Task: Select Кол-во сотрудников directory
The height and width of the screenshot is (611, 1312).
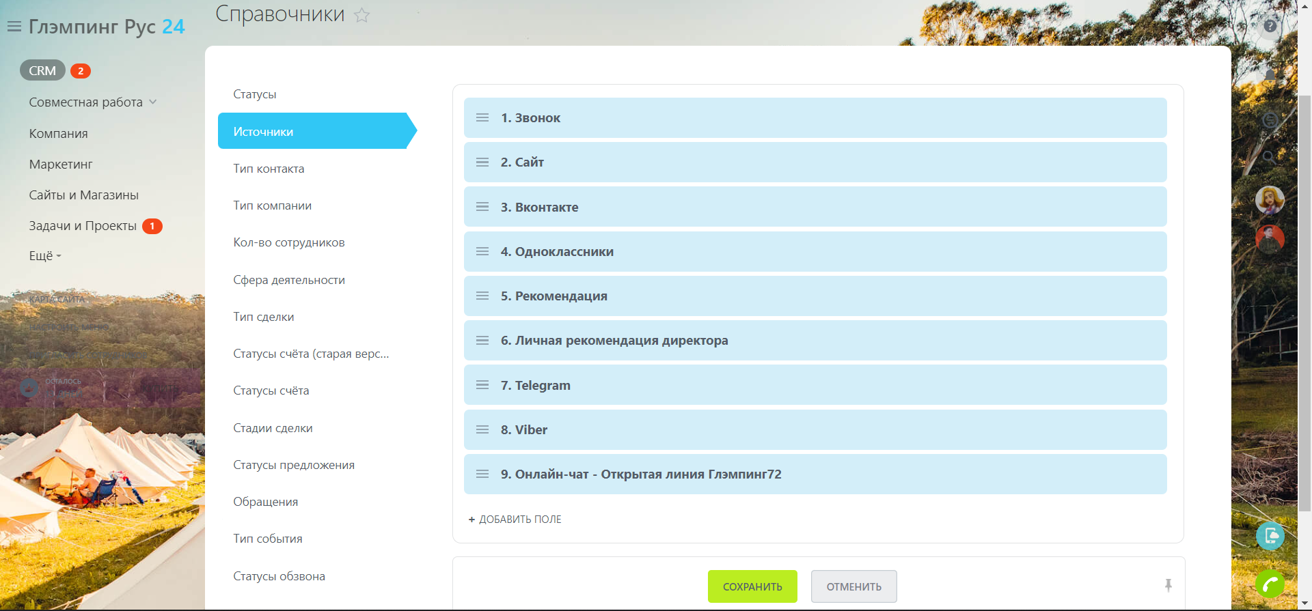Action: pyautogui.click(x=289, y=242)
